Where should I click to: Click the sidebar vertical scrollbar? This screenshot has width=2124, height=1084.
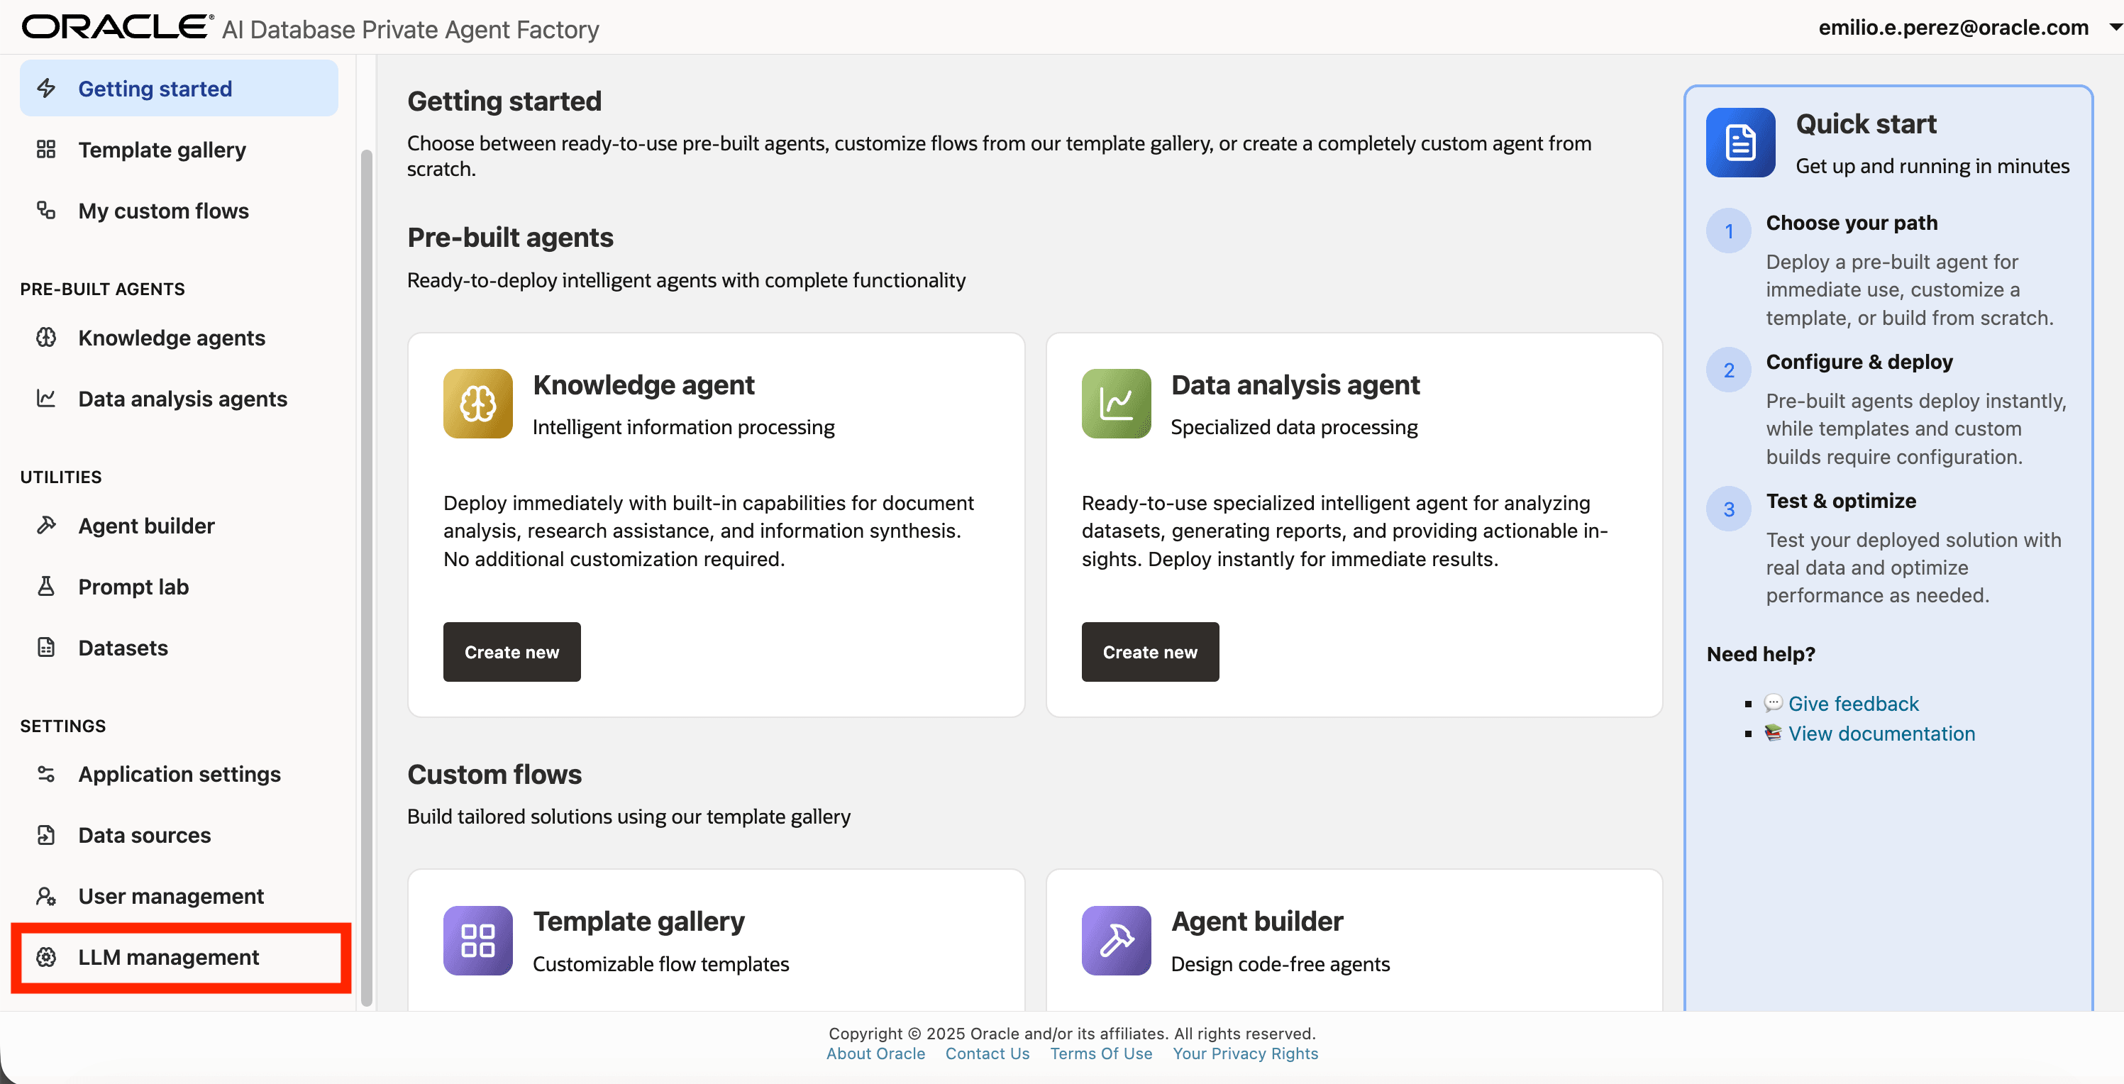[x=366, y=577]
